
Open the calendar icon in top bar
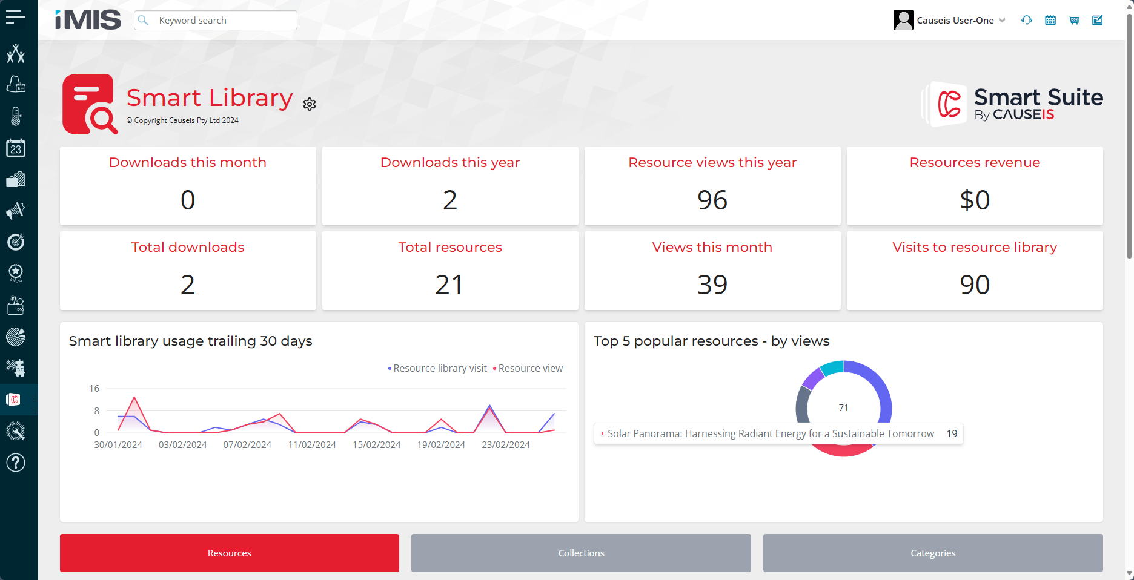coord(1050,20)
